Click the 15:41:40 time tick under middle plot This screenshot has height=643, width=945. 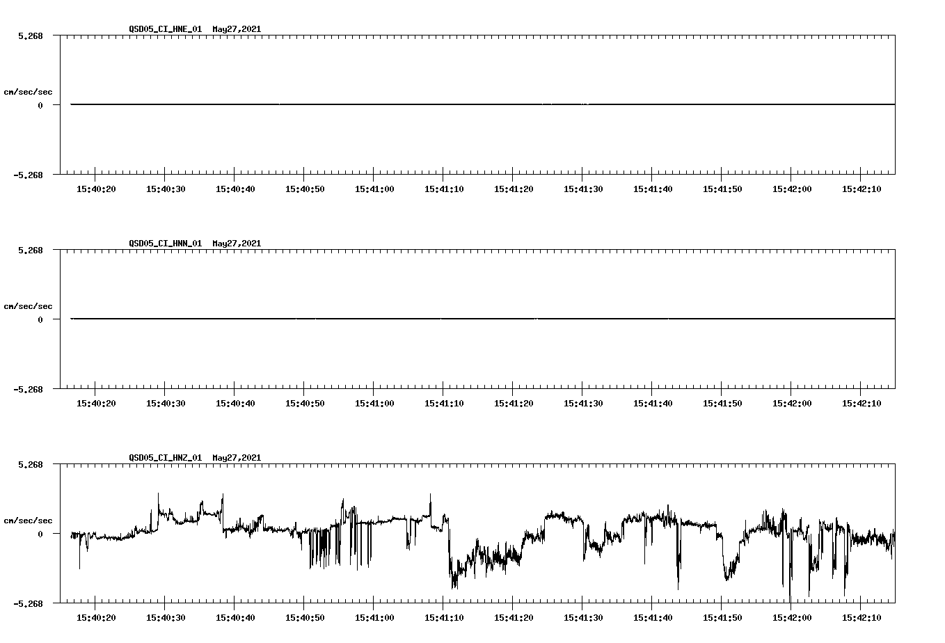pos(653,402)
